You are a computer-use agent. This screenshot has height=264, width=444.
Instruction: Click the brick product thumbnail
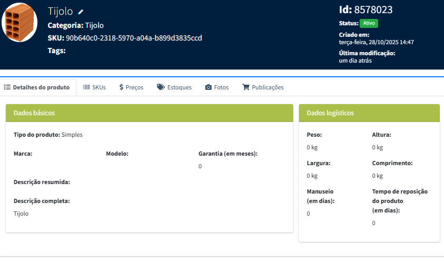[x=20, y=23]
